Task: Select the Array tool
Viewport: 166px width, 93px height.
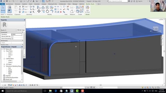Action: click(55, 9)
